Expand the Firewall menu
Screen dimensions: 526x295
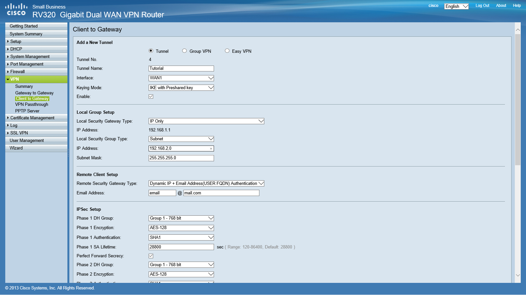click(36, 72)
